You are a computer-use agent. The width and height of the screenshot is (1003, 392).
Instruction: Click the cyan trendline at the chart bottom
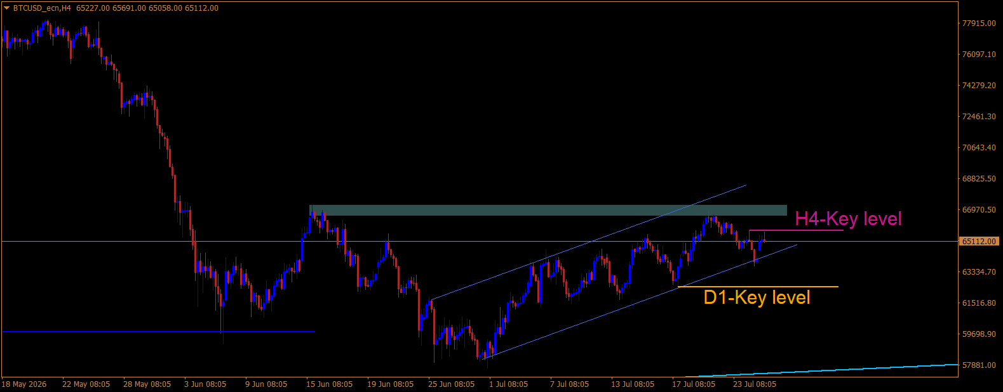[x=822, y=370]
